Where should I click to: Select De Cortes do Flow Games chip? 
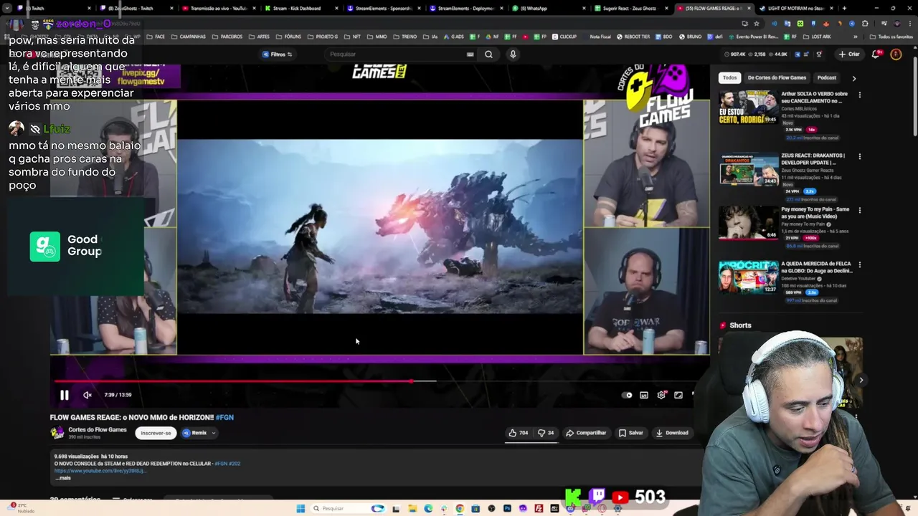pyautogui.click(x=777, y=77)
